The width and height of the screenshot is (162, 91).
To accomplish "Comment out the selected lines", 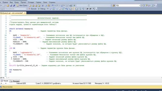I will (80, 9).
